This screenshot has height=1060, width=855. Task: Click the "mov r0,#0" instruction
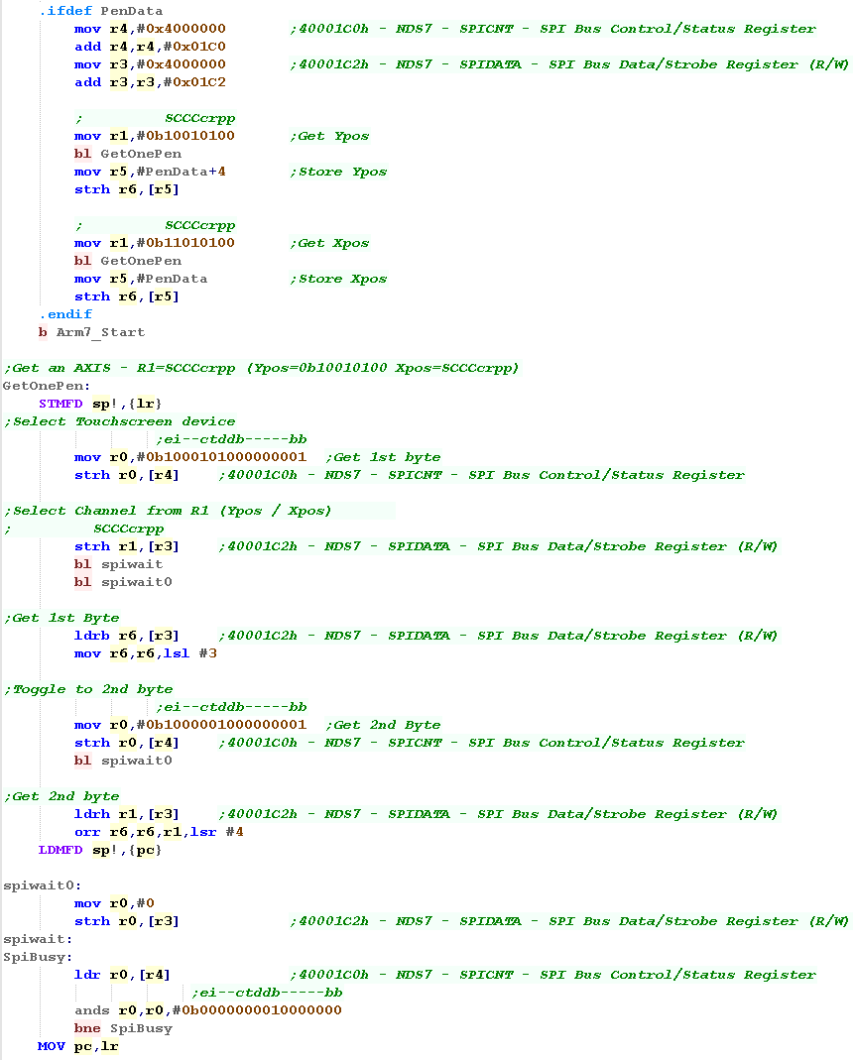tap(114, 903)
